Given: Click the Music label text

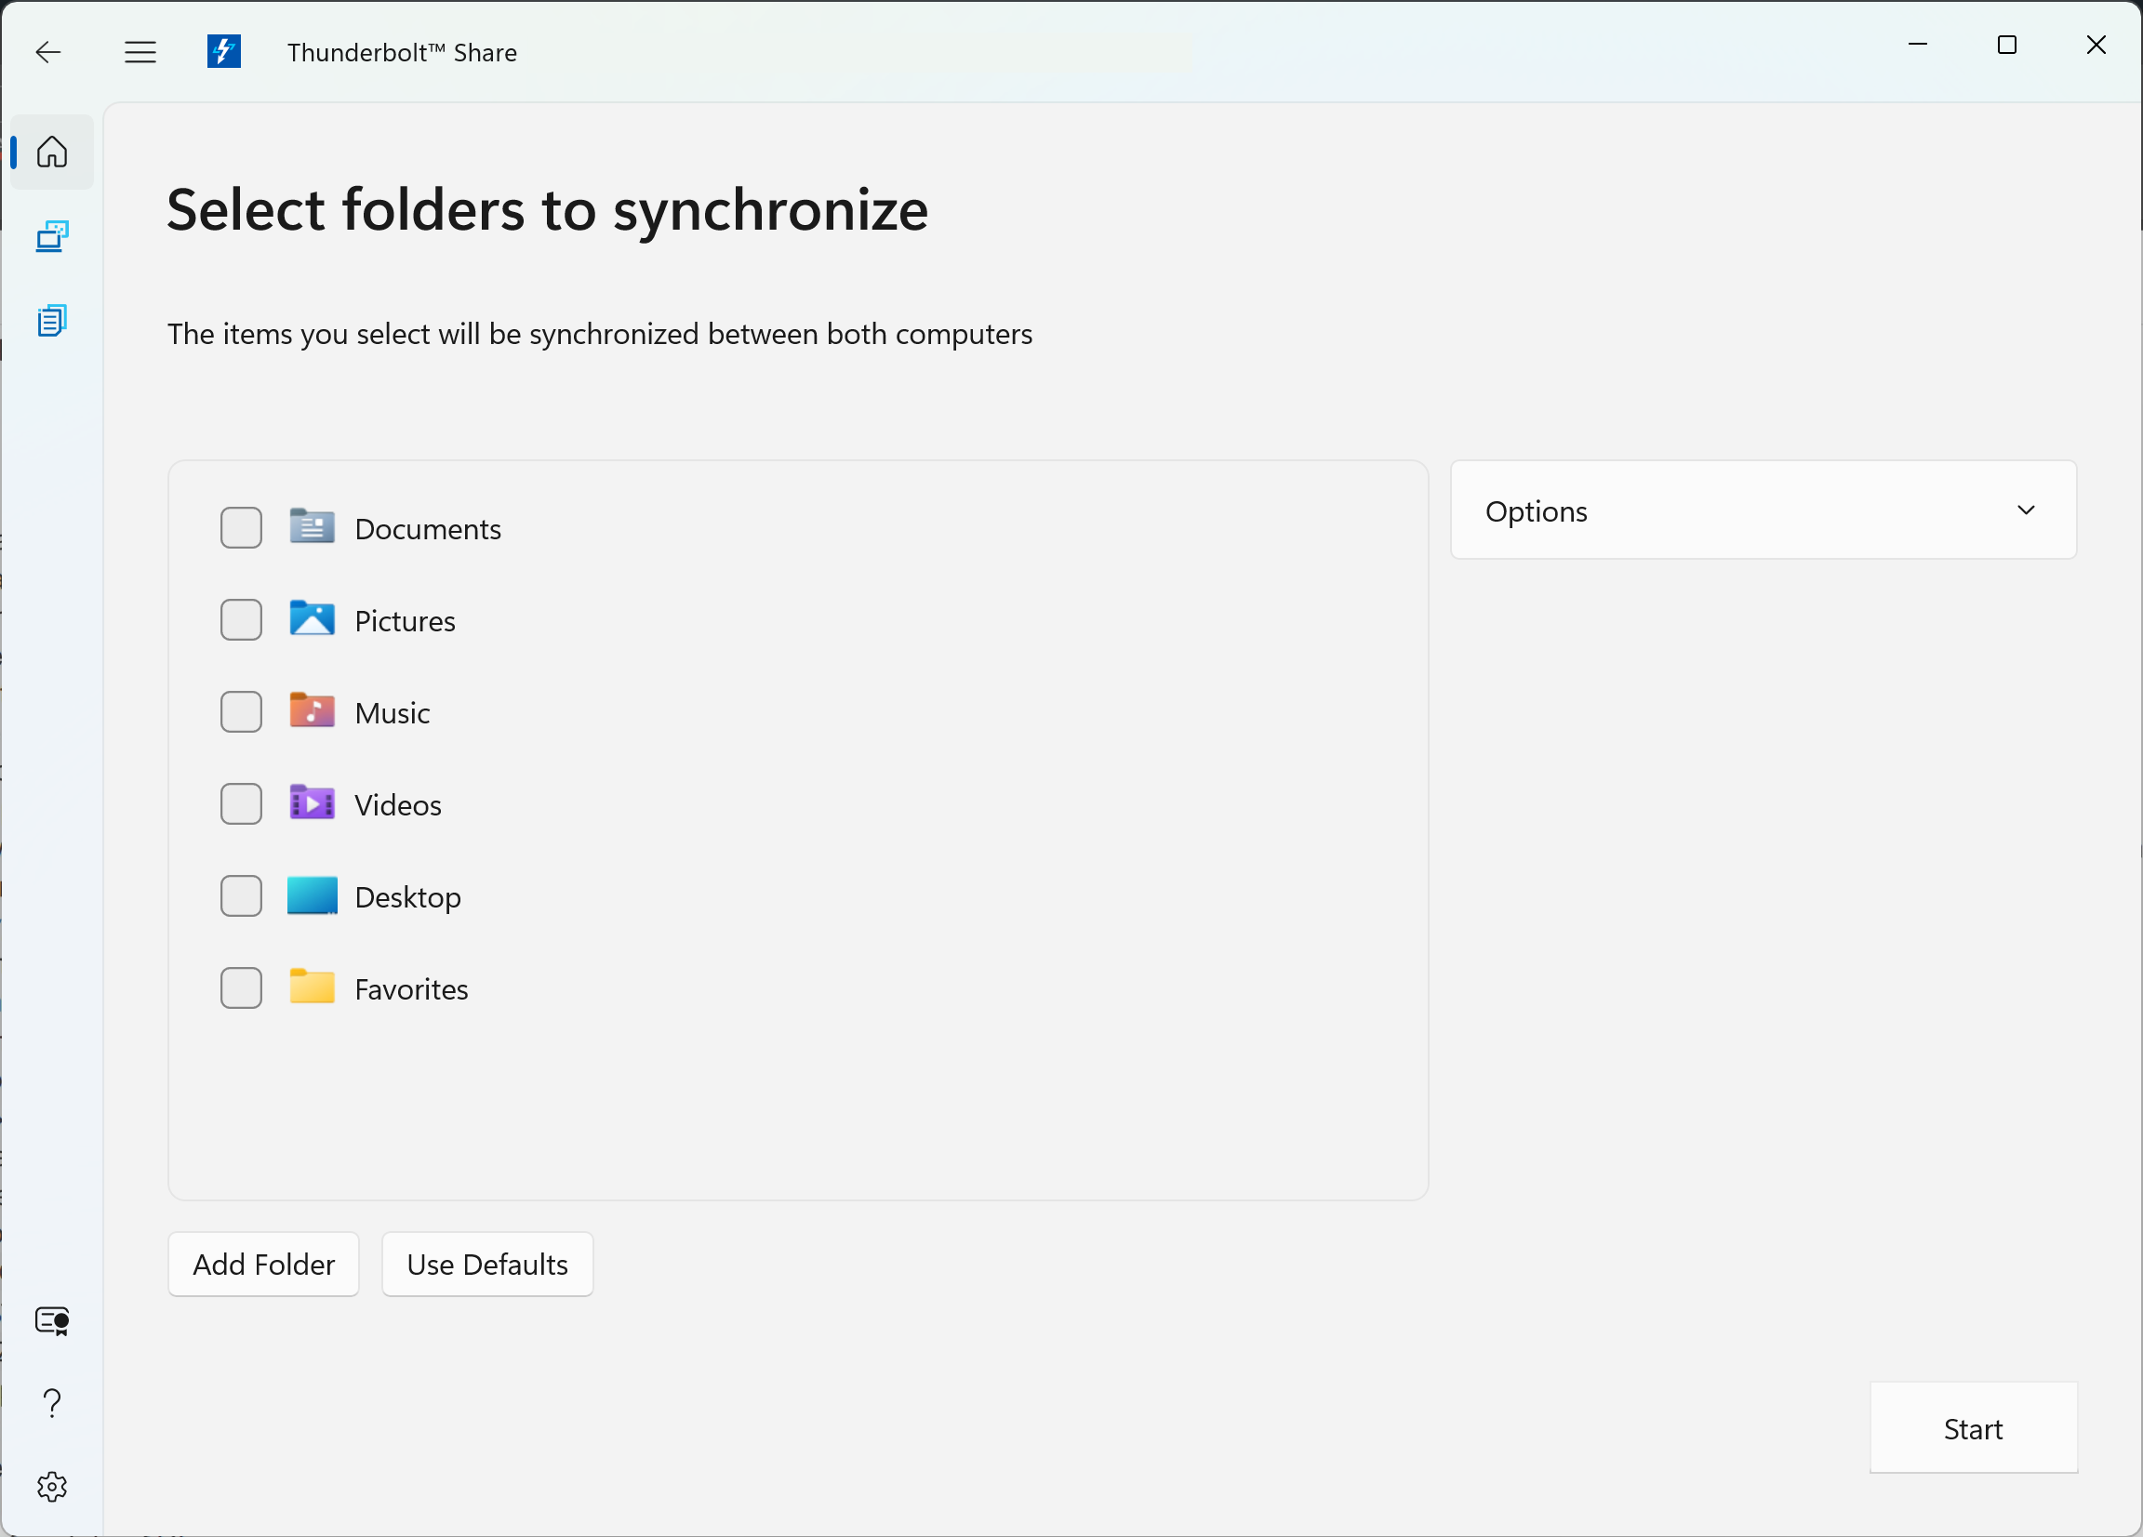Looking at the screenshot, I should [393, 713].
